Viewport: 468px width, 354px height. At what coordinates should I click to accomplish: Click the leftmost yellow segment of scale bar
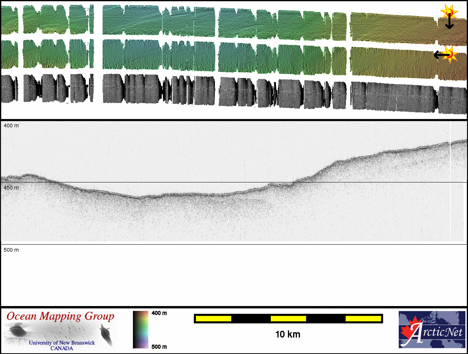213,318
